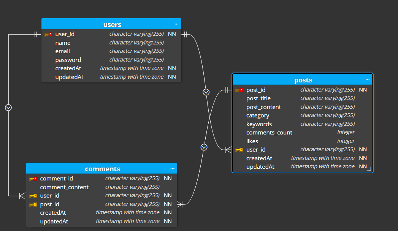Click the '...' icon on the users table header
Image resolution: width=398 pixels, height=231 pixels.
pyautogui.click(x=176, y=24)
